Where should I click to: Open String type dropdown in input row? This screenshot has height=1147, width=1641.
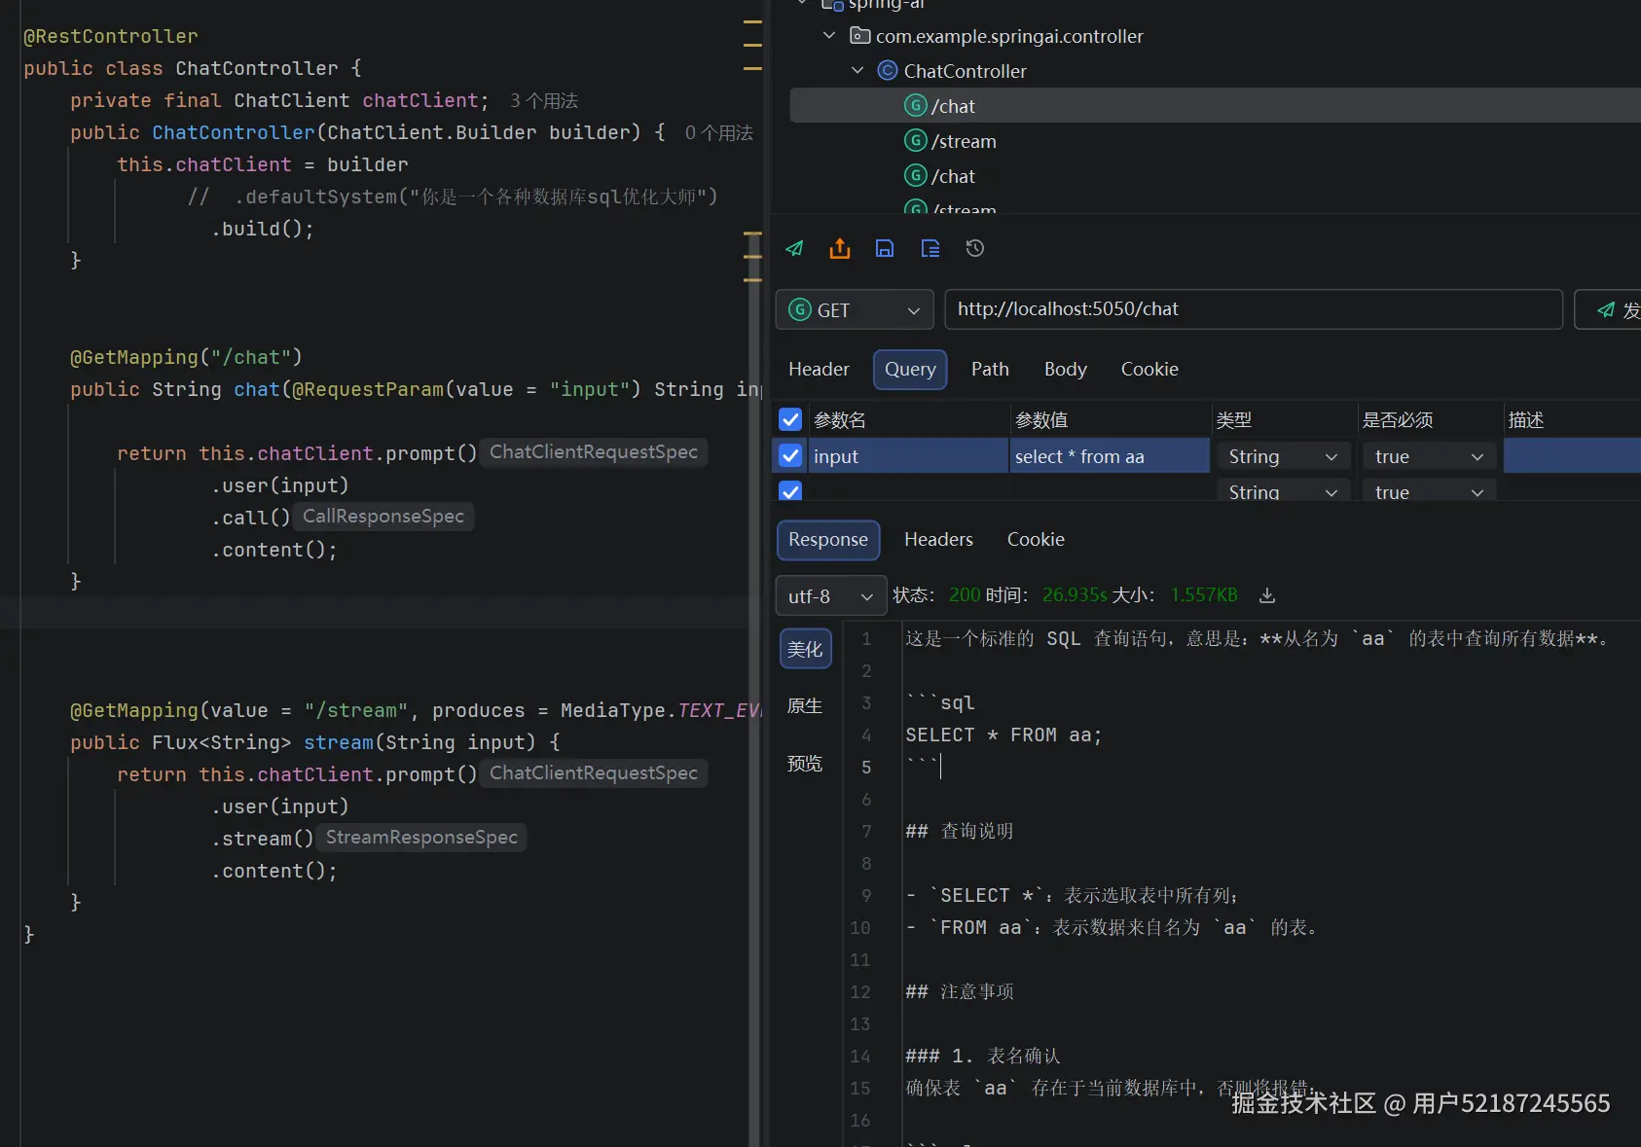point(1283,456)
